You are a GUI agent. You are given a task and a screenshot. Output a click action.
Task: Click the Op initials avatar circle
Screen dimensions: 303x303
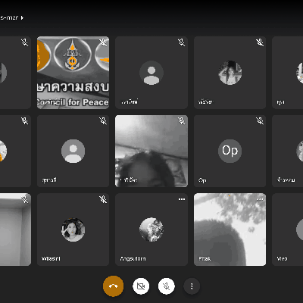230,151
